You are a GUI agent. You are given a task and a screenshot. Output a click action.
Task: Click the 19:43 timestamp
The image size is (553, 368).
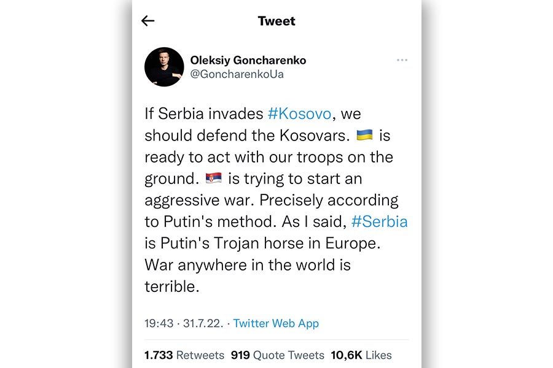pyautogui.click(x=159, y=323)
